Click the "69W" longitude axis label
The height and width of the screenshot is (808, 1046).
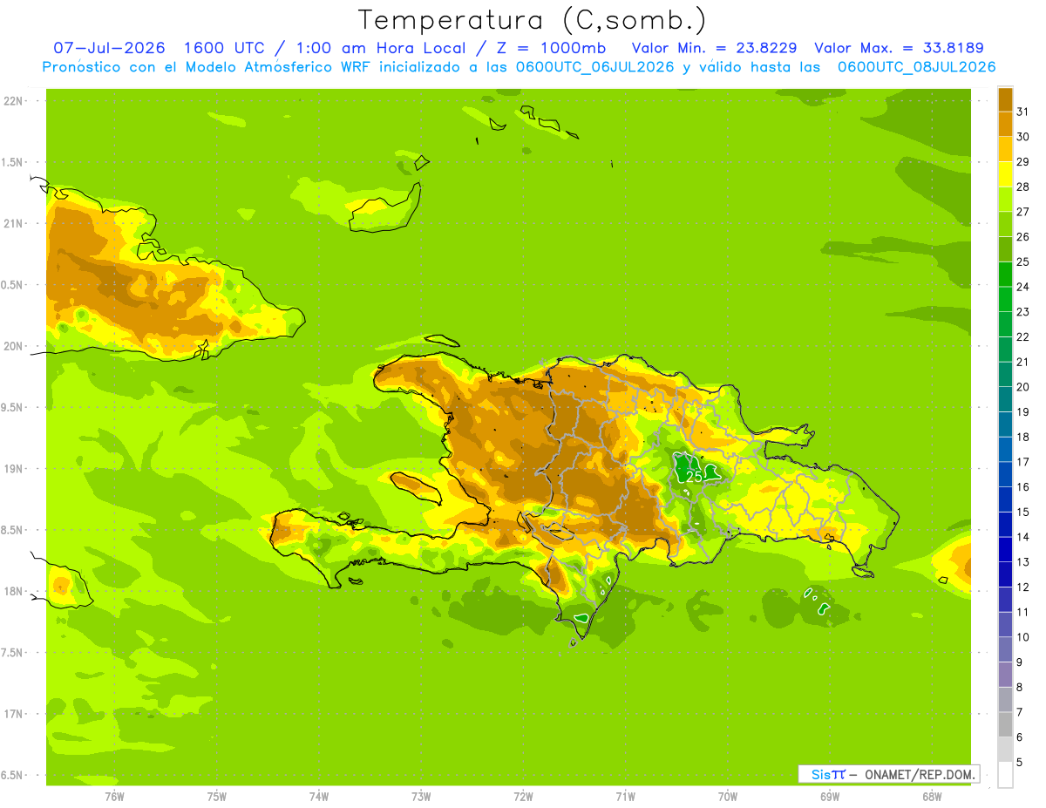[830, 797]
